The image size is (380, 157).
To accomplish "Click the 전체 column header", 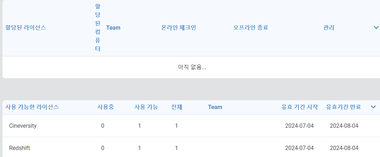I will click(177, 107).
